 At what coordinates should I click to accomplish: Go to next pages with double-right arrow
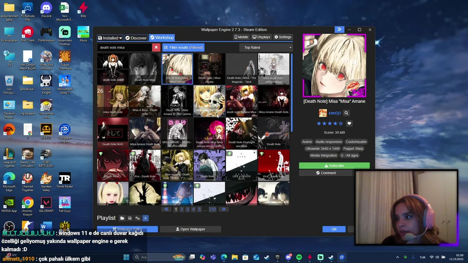tap(223, 209)
